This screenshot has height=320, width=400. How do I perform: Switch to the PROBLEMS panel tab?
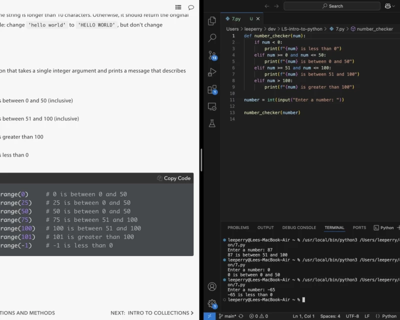tap(238, 227)
